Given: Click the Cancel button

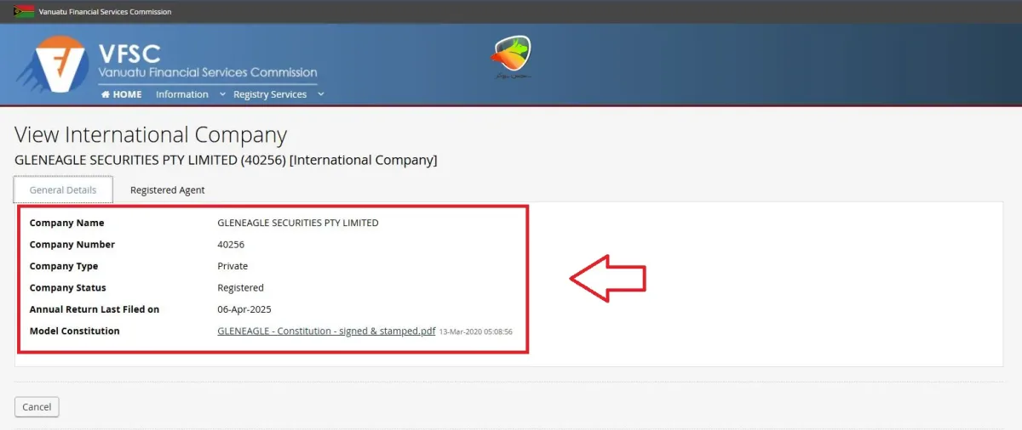Looking at the screenshot, I should pyautogui.click(x=37, y=407).
